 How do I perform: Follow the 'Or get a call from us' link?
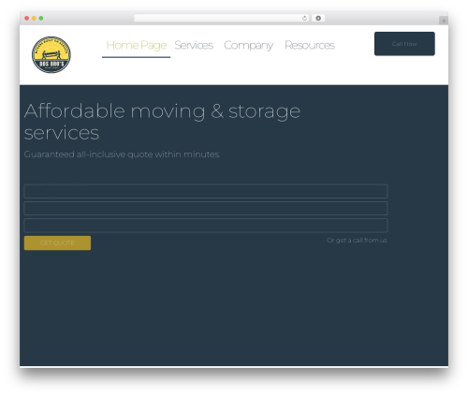tap(357, 241)
